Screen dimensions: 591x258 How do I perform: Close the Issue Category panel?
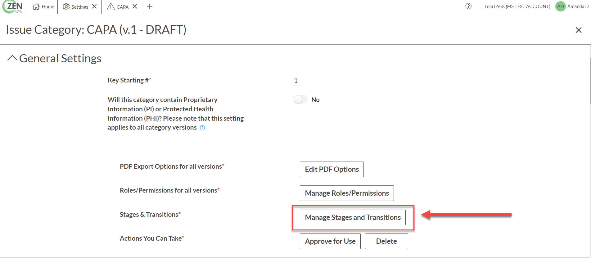(x=579, y=30)
